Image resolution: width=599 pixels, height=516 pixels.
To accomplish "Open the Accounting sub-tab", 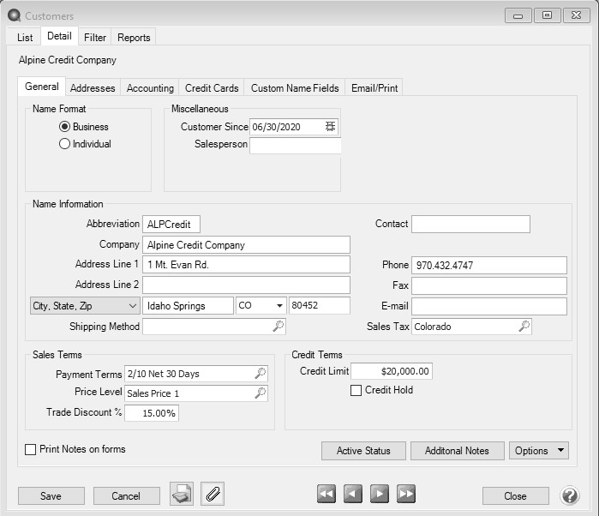I will click(x=150, y=88).
